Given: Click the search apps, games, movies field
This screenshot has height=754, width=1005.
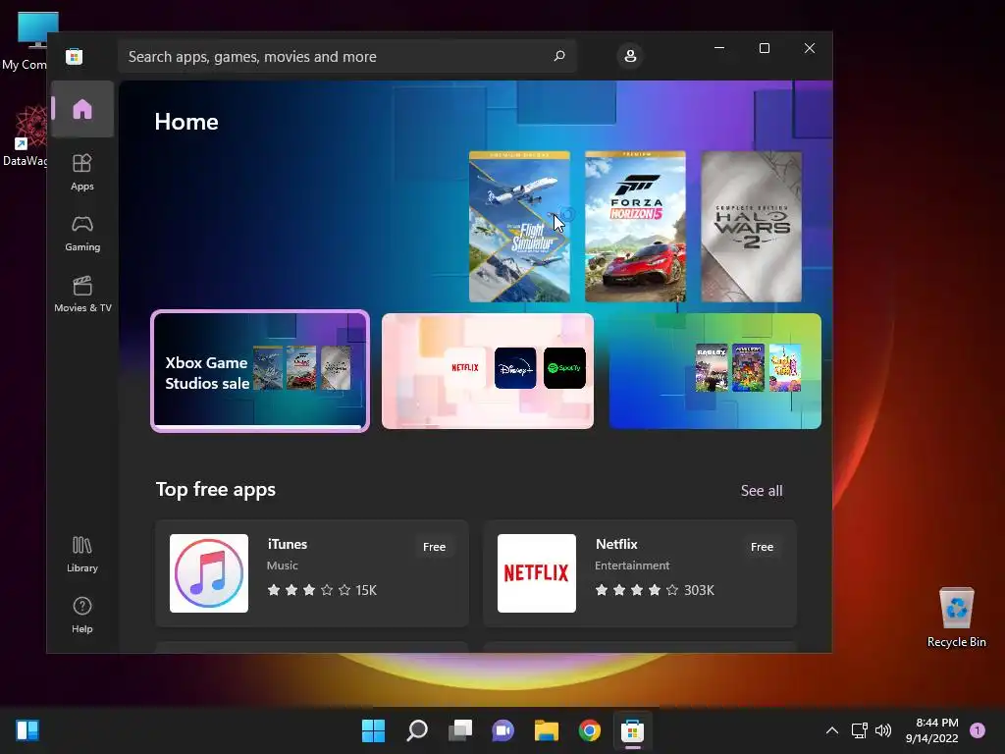Looking at the screenshot, I should tap(346, 56).
